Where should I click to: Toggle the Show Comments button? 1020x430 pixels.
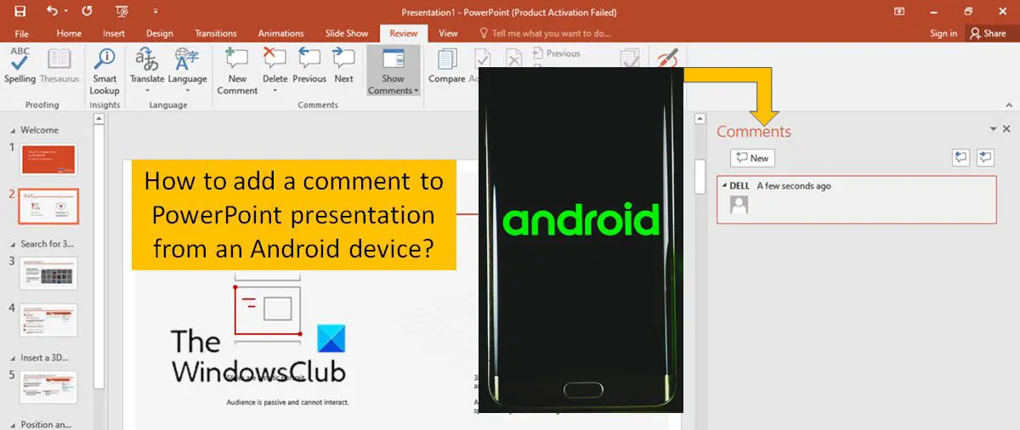point(393,71)
